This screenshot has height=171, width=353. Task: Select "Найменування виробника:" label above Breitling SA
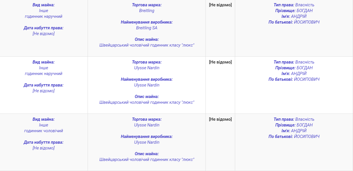point(147,22)
